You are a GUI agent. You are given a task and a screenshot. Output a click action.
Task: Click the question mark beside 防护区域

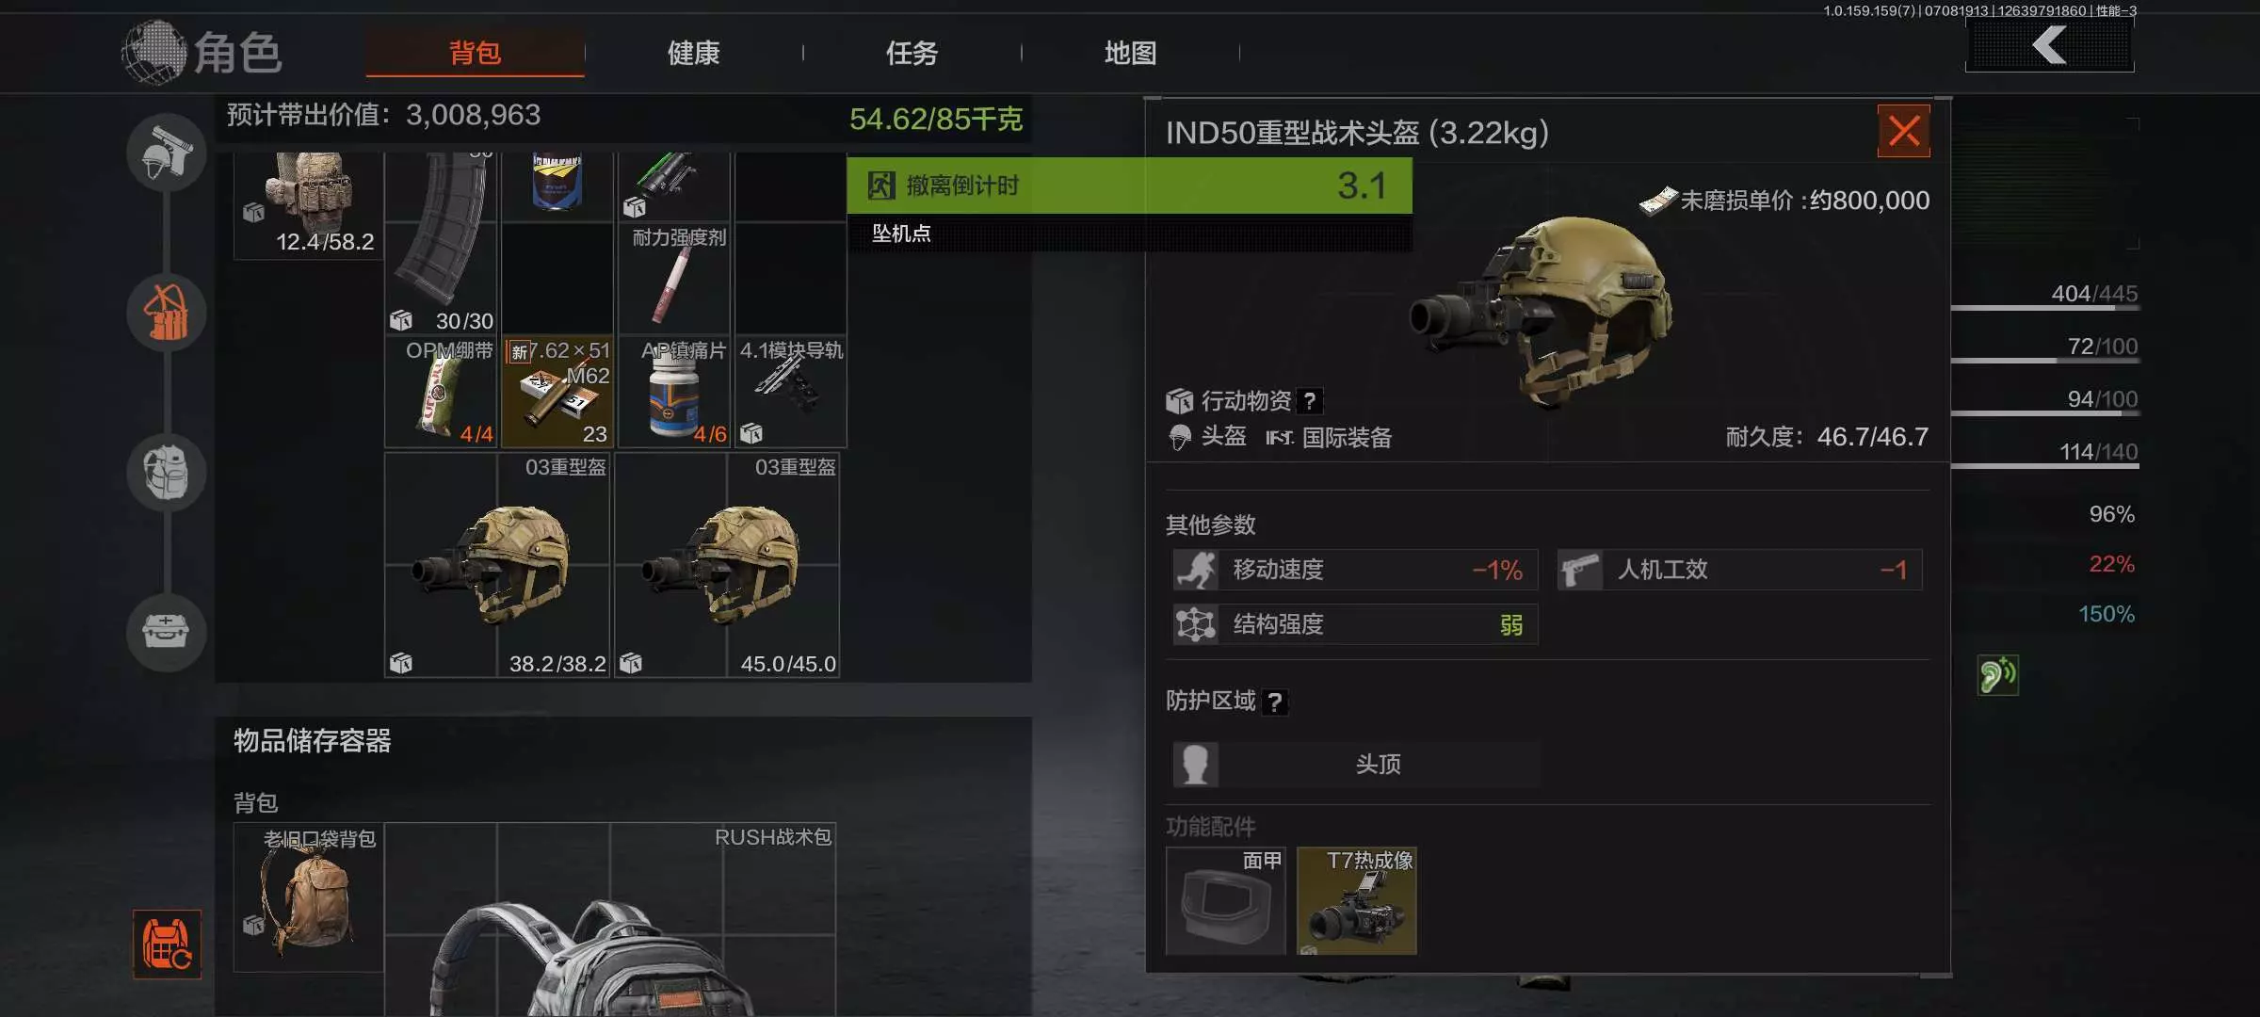coord(1274,702)
